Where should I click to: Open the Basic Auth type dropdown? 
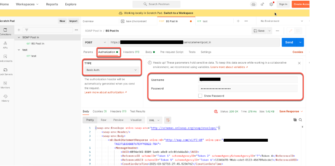coord(111,70)
